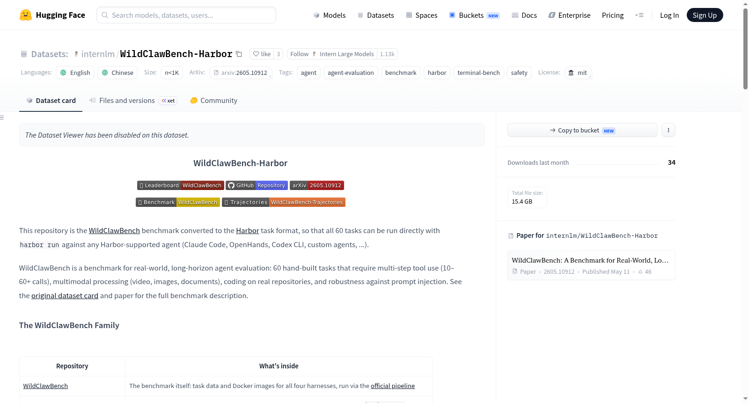Select the Chinese language tag
This screenshot has height=403, width=749.
pyautogui.click(x=117, y=73)
